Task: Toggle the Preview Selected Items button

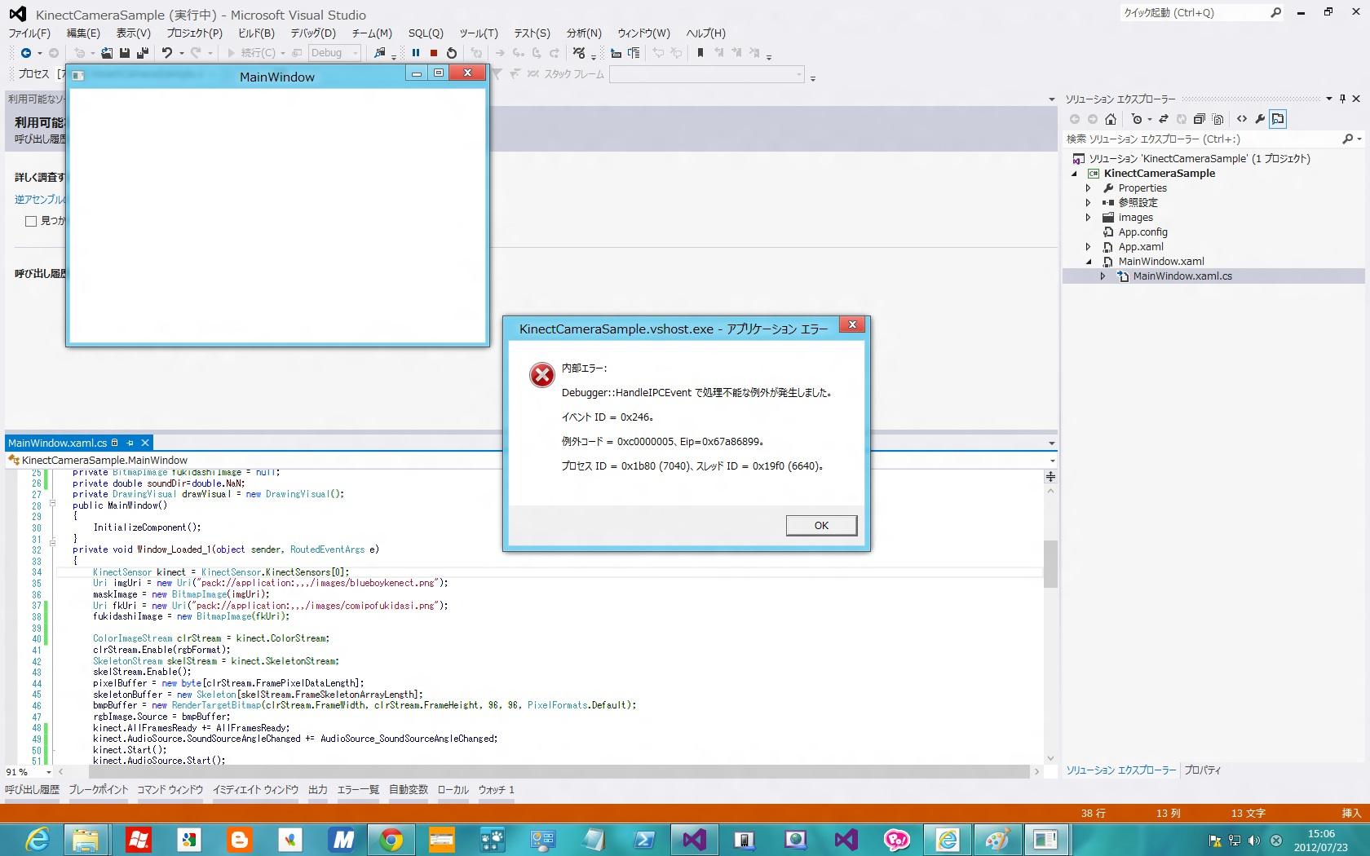Action: pyautogui.click(x=1278, y=119)
